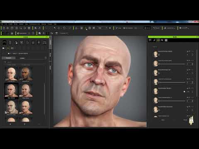Choose the Move gizmo tool
This screenshot has height=149, width=199.
point(59,28)
